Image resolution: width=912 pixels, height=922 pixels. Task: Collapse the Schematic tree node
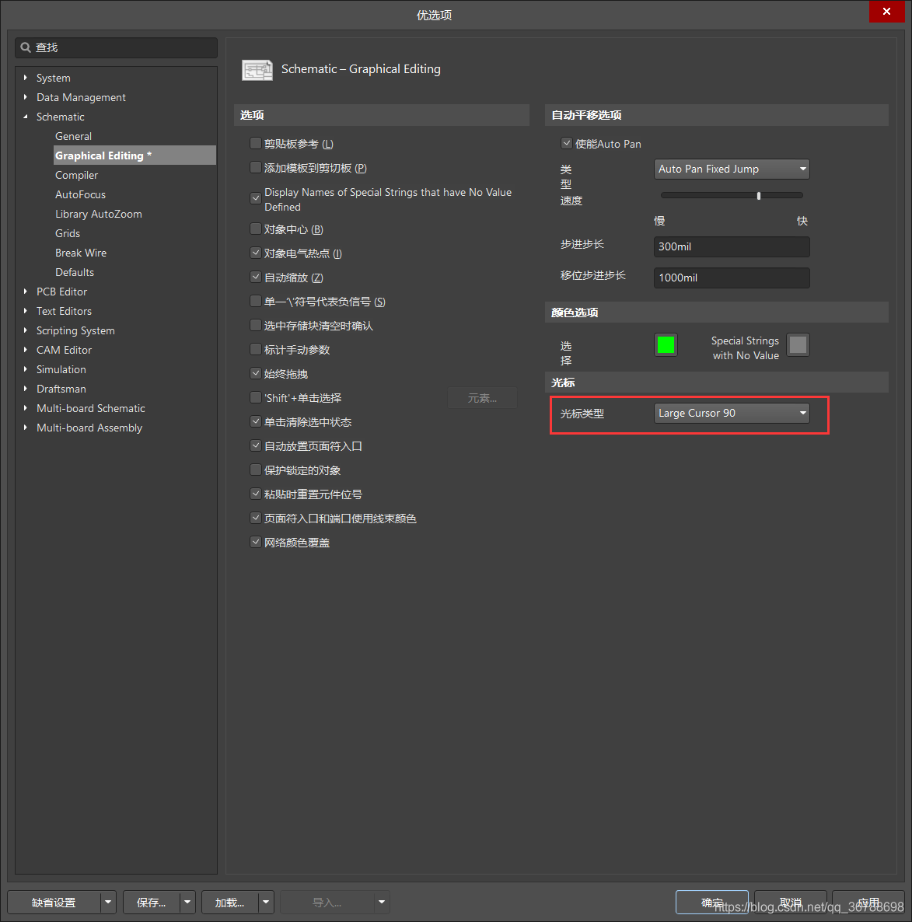pyautogui.click(x=26, y=117)
